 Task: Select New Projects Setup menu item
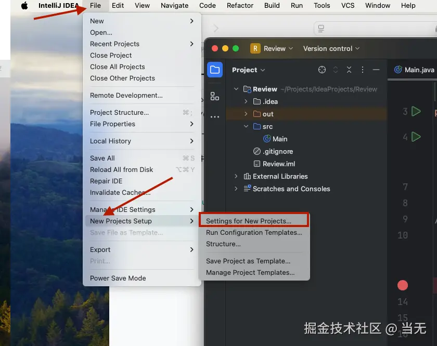coord(142,221)
